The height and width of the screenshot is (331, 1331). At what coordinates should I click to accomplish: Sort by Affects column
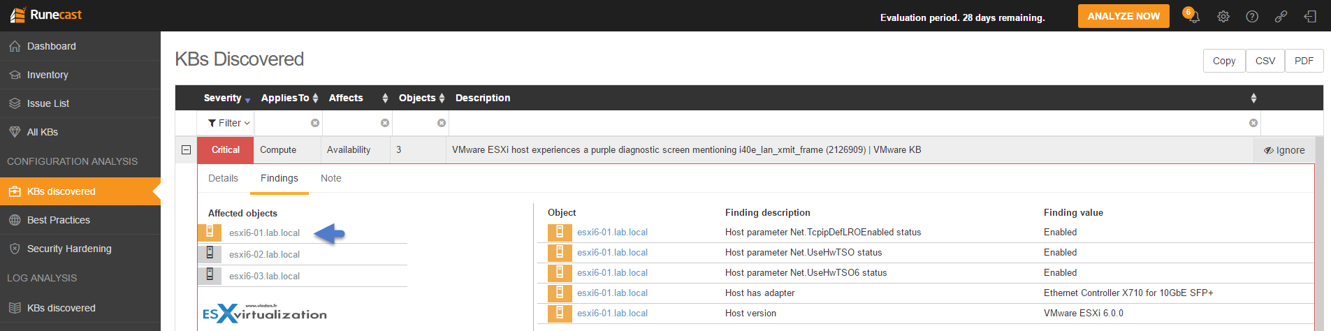pyautogui.click(x=358, y=98)
